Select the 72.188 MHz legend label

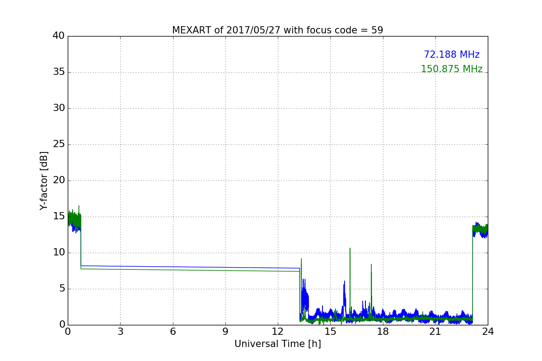452,55
